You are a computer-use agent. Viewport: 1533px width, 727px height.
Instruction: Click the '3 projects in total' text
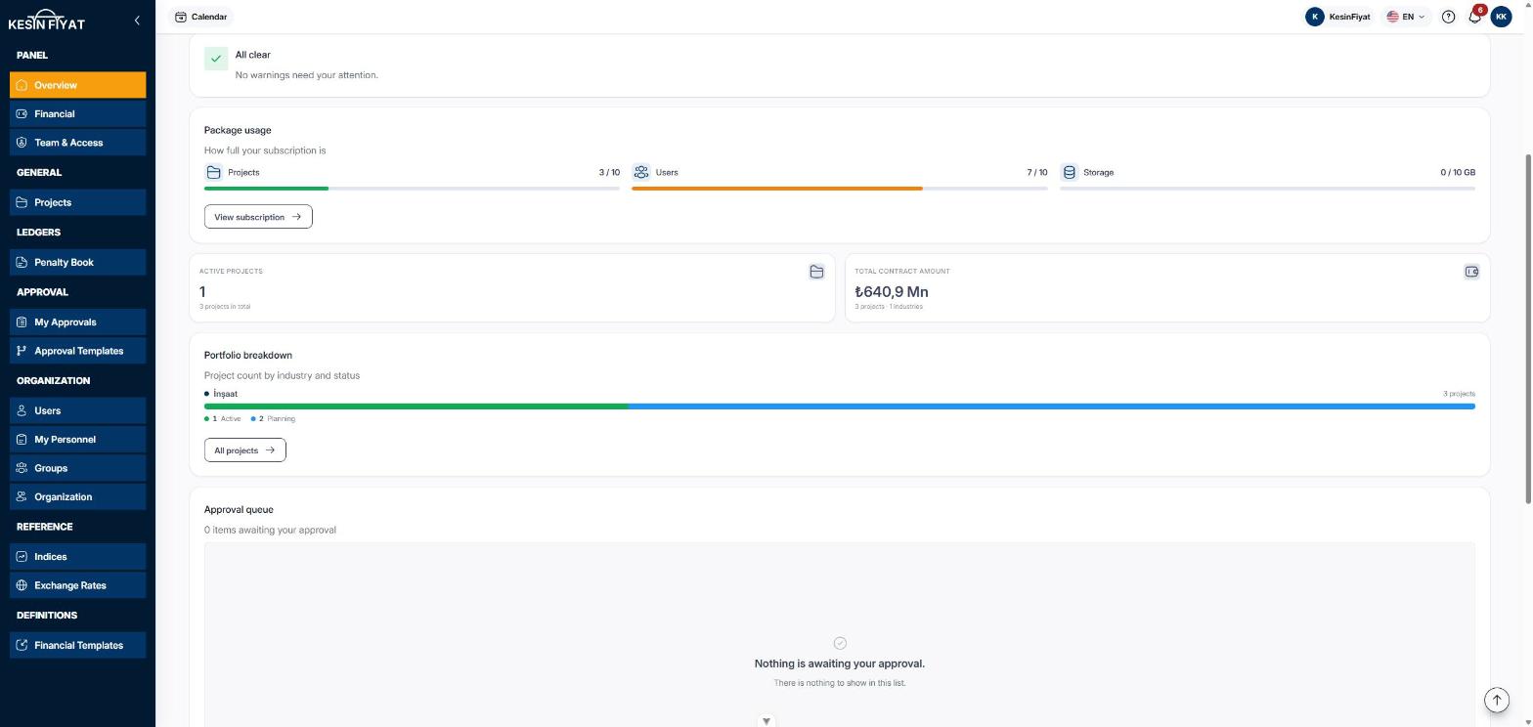tap(225, 307)
